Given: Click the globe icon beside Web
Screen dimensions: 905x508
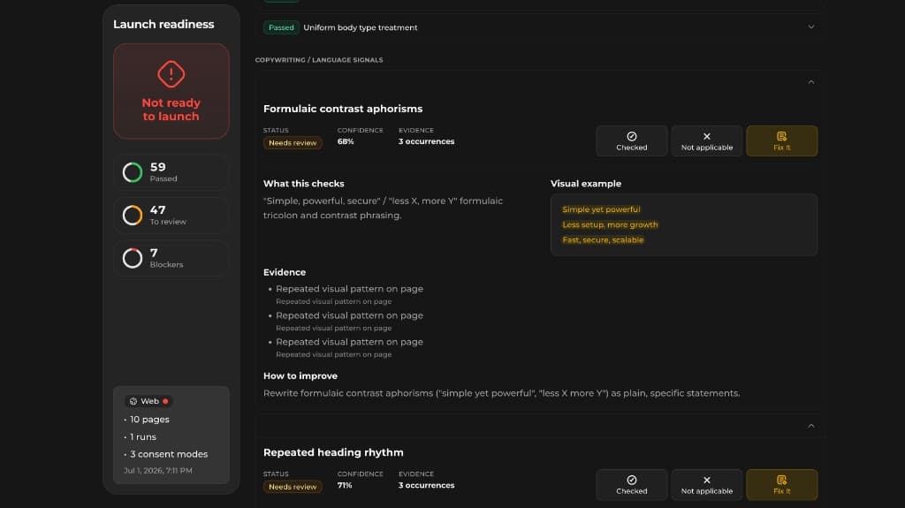Looking at the screenshot, I should click(x=133, y=401).
